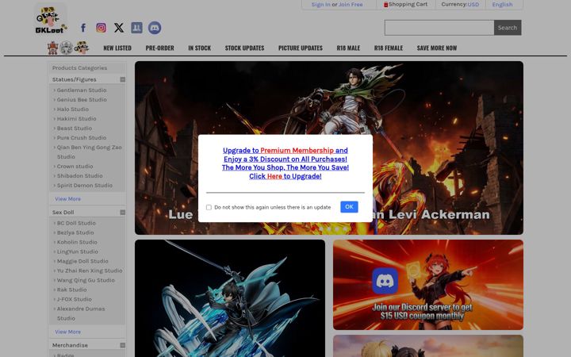Select Alexandre Dumas Studio category
Screen dimensions: 571x357
coord(81,313)
